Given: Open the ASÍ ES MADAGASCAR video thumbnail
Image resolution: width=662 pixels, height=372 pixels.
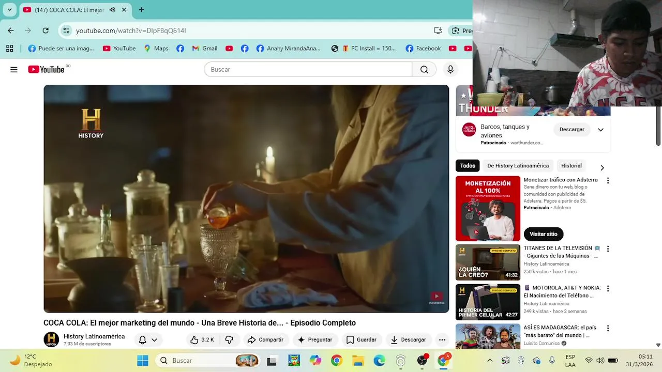Looking at the screenshot, I should coord(488,336).
